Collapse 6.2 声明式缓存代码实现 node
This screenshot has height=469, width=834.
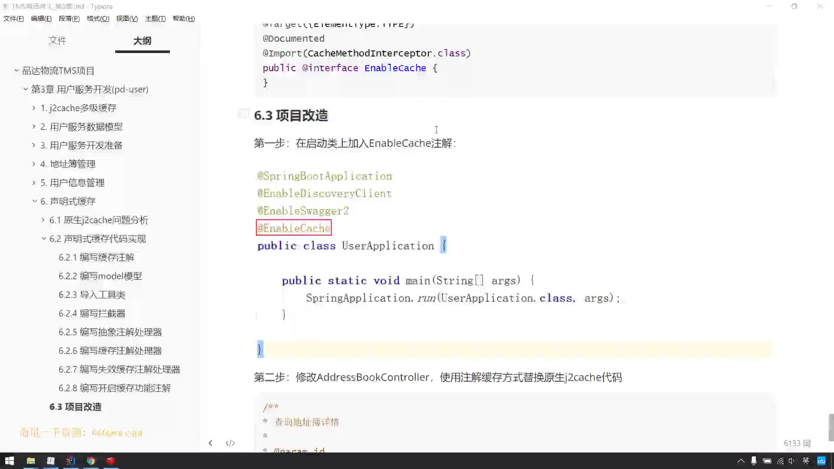(x=43, y=238)
